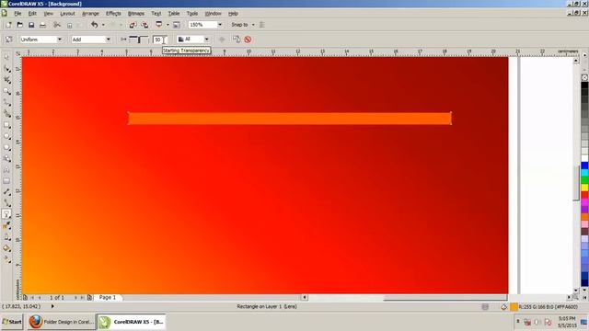This screenshot has width=589, height=331.
Task: Click the Open file folder icon
Action: [x=19, y=25]
